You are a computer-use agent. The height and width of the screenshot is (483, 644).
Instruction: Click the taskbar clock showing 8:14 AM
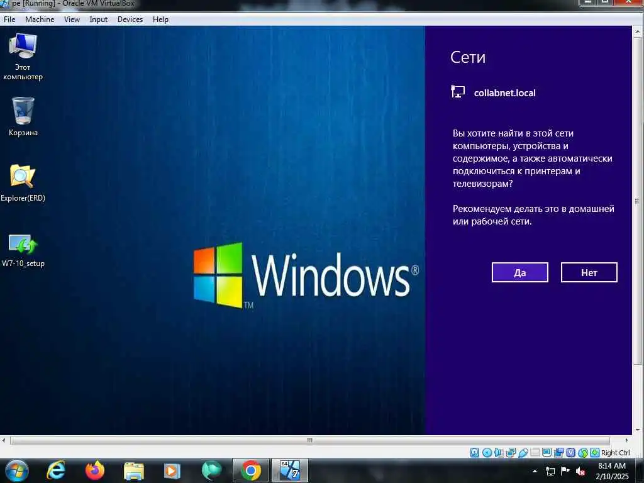612,471
